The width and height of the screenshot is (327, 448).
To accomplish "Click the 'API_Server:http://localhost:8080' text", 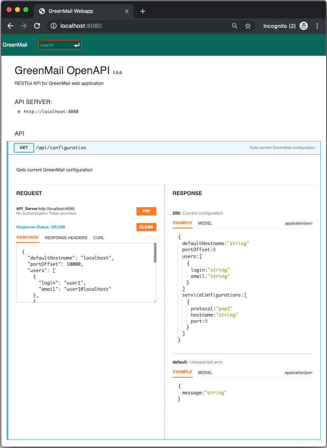I will (45, 209).
